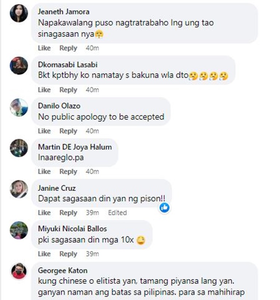Reply to Martin DE Joya Halum's comment

pos(68,171)
